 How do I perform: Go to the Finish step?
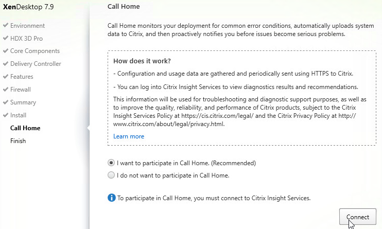[18, 141]
